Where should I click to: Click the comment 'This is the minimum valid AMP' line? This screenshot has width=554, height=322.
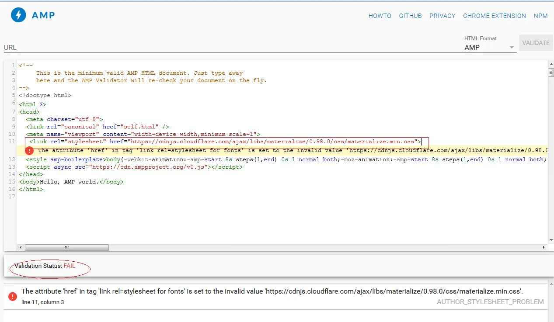(x=139, y=73)
